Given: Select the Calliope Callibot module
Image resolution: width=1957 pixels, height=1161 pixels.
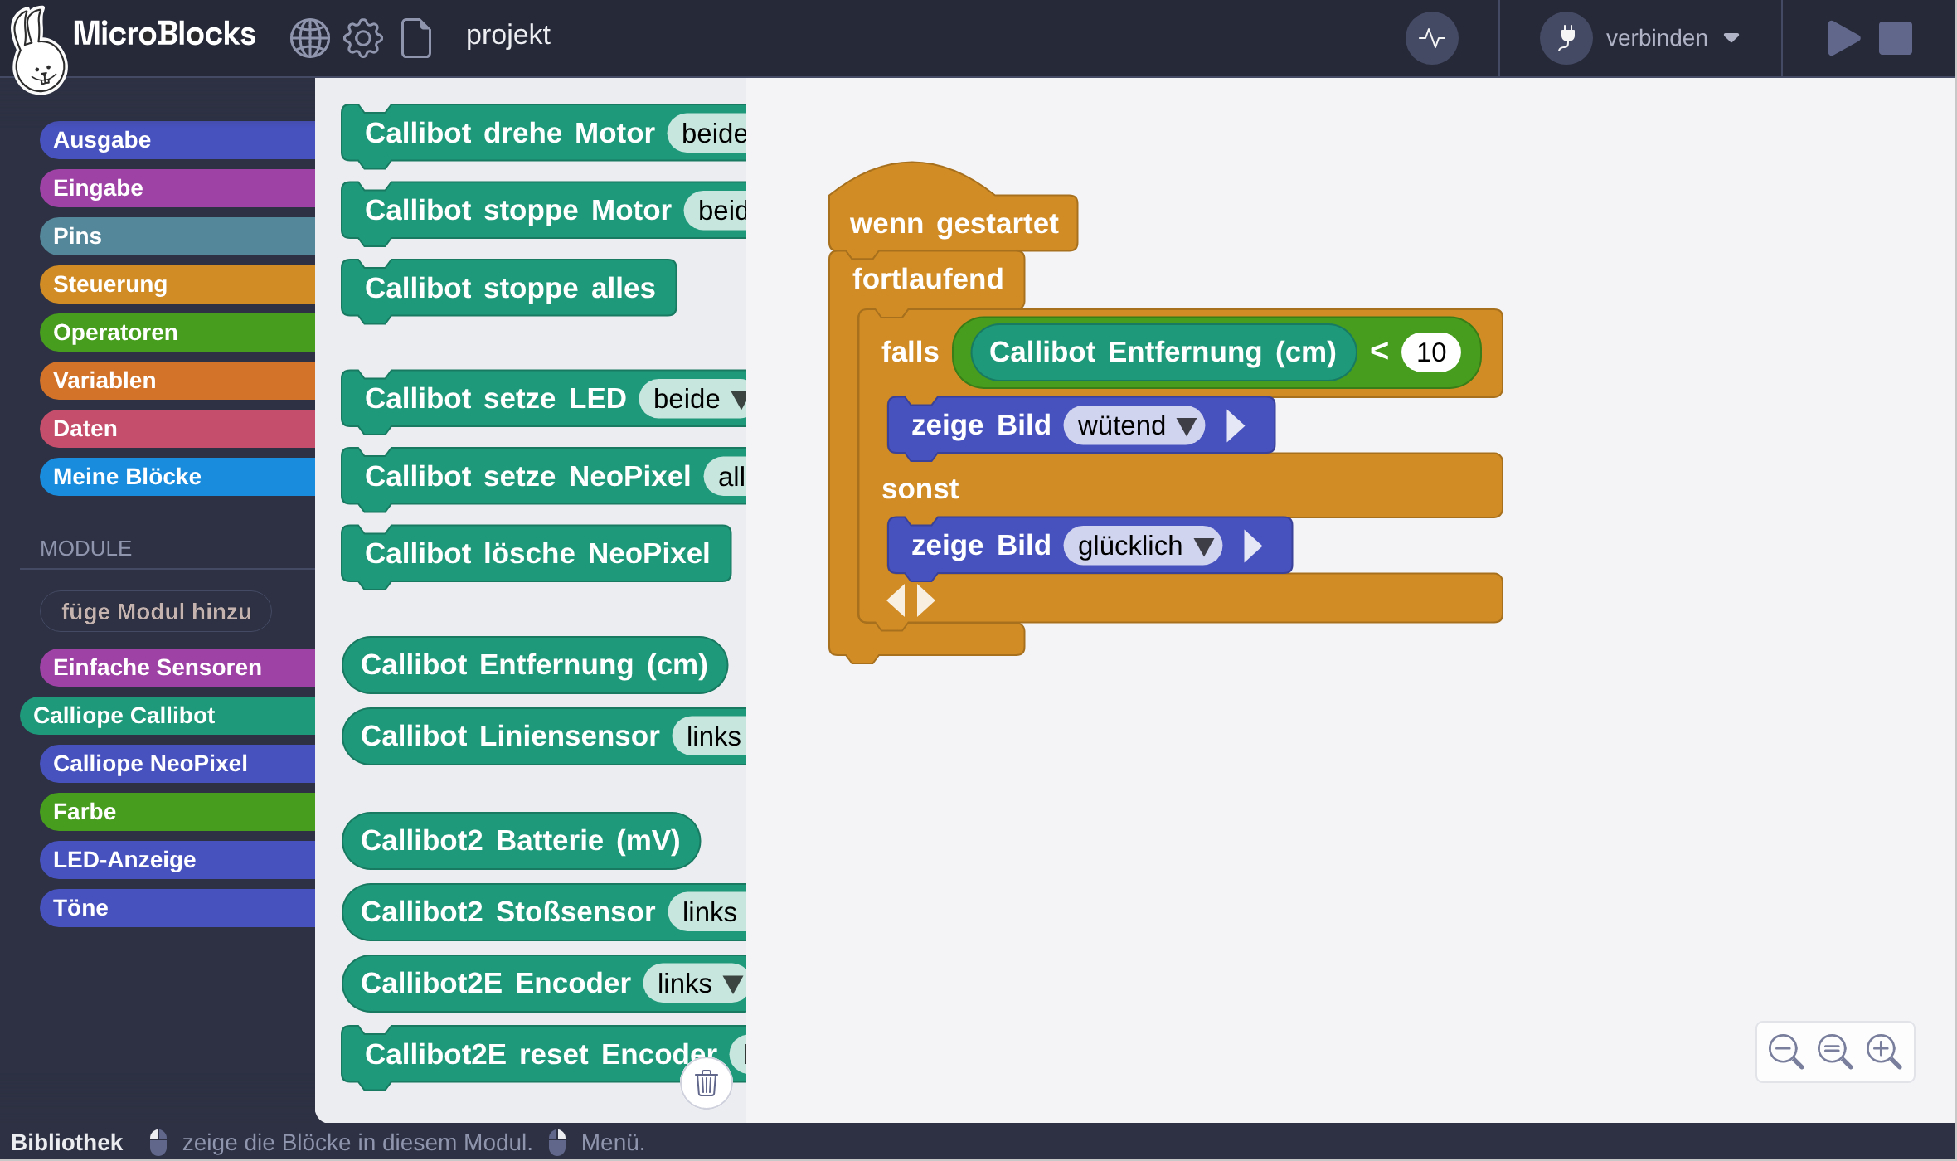Looking at the screenshot, I should click(168, 716).
